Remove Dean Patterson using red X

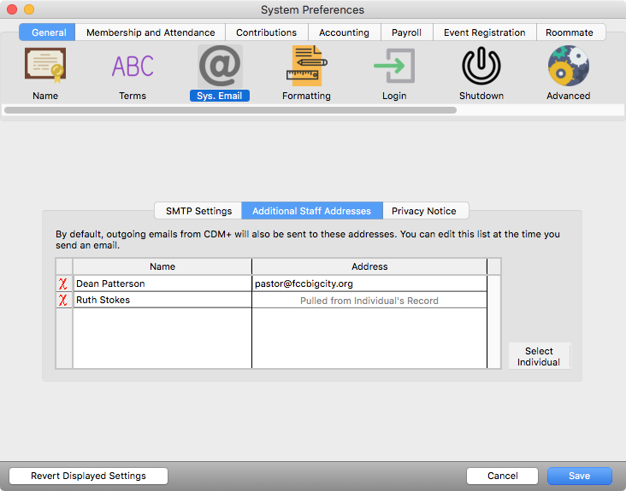click(x=63, y=283)
